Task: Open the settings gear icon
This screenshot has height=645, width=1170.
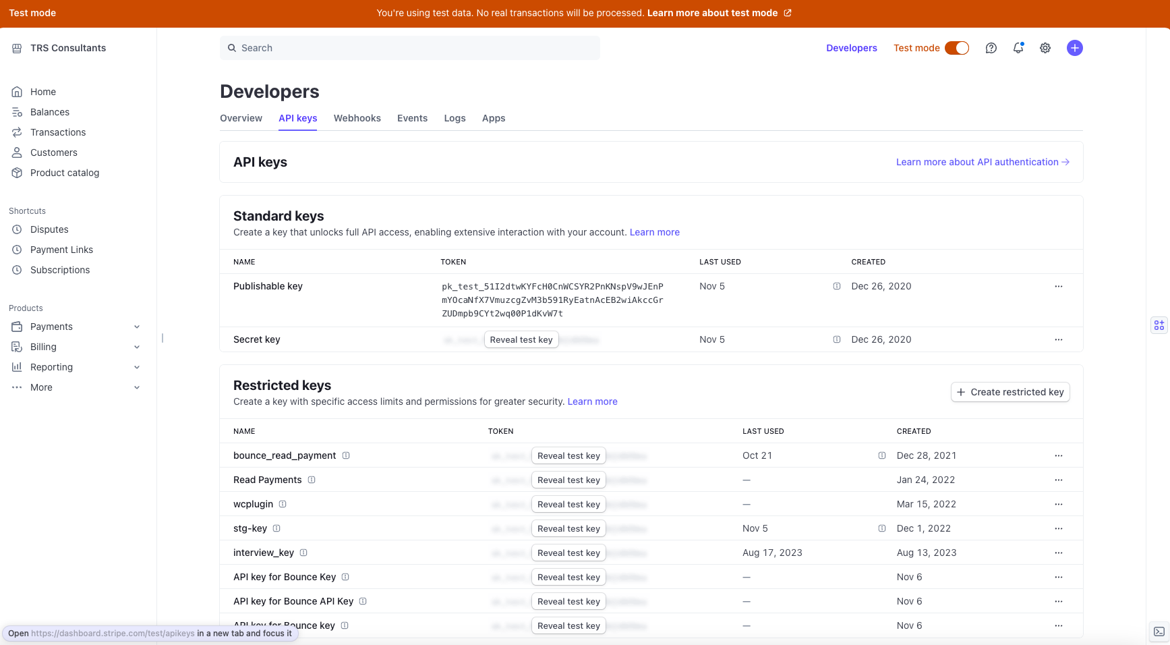Action: [x=1045, y=48]
